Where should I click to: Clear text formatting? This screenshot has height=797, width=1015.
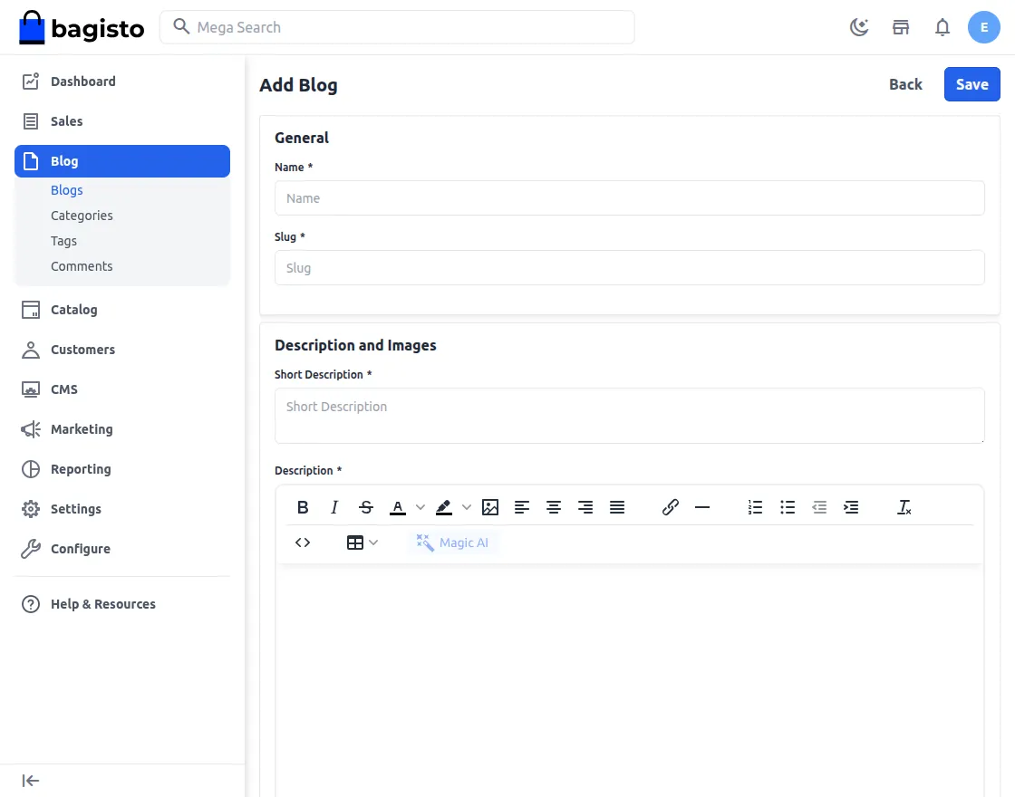point(904,507)
